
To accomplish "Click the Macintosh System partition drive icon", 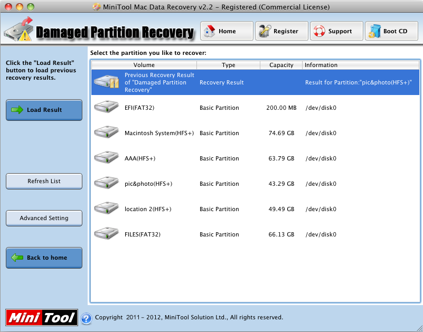I will click(106, 133).
